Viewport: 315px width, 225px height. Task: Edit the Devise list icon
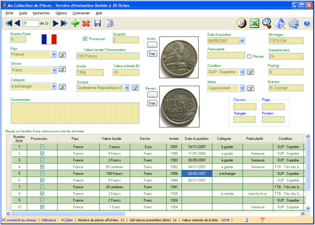(x=62, y=69)
